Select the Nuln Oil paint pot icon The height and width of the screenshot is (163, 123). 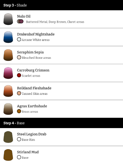click(8, 19)
